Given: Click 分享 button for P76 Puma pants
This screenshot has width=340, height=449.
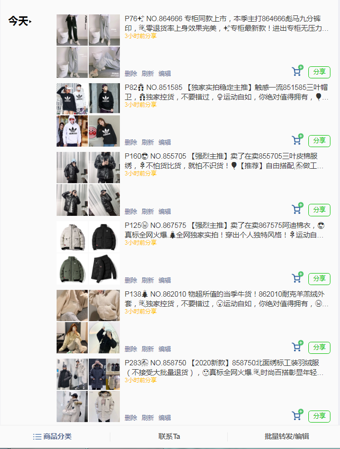Looking at the screenshot, I should (x=319, y=72).
